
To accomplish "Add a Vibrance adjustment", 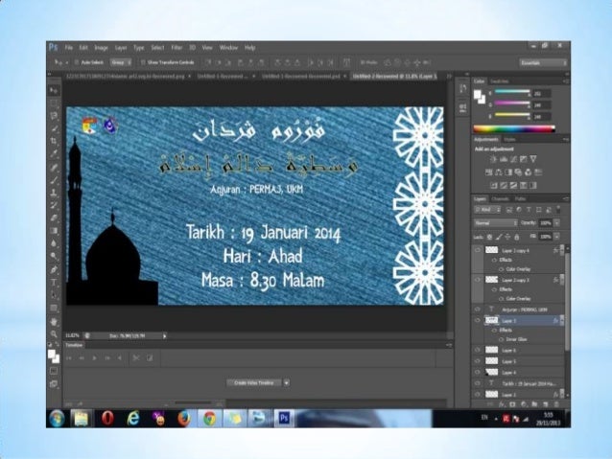I will tap(533, 159).
